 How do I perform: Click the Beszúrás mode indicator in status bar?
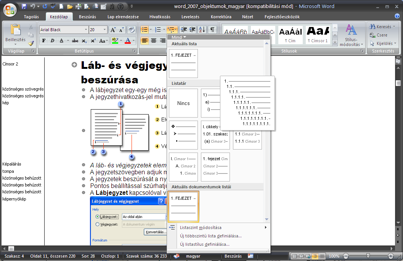point(233,256)
